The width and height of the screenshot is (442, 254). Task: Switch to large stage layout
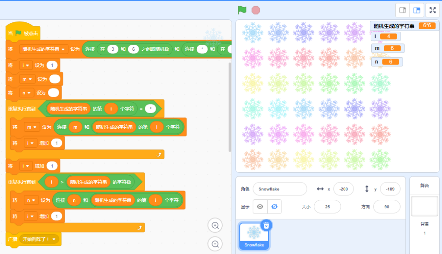click(x=417, y=10)
